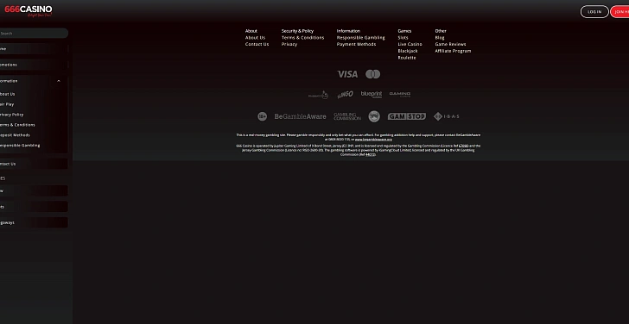Screen dimensions: 629x324
Task: Click the Blueprint Gaming provider logo
Action: click(x=372, y=95)
